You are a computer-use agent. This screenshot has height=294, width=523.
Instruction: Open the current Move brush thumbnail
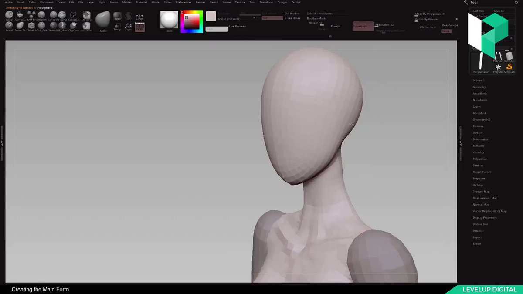pos(103,20)
